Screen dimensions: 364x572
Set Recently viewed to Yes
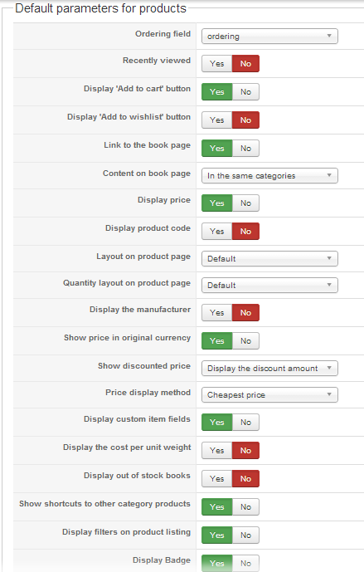tap(216, 63)
